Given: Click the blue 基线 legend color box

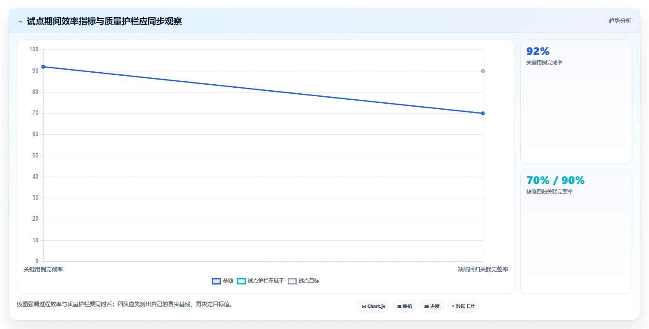Looking at the screenshot, I should click(x=216, y=281).
